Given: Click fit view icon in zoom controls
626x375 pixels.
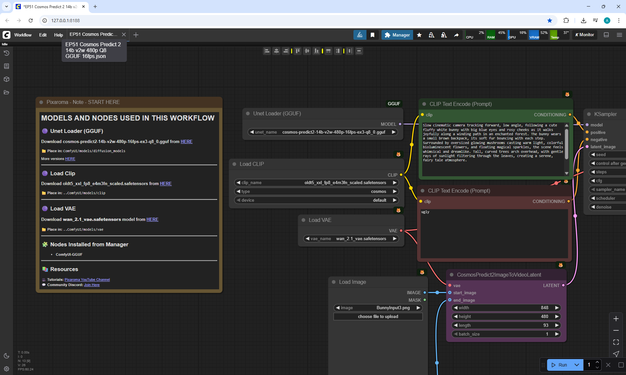Looking at the screenshot, I should pyautogui.click(x=616, y=342).
